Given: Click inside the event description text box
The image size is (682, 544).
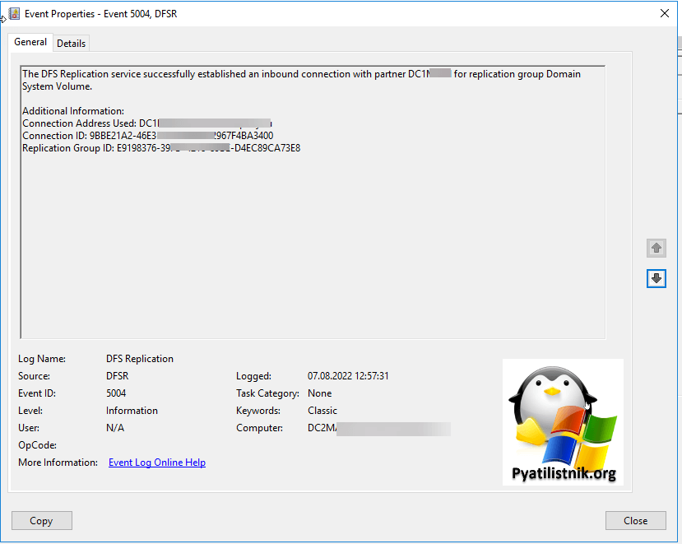Looking at the screenshot, I should [x=313, y=247].
